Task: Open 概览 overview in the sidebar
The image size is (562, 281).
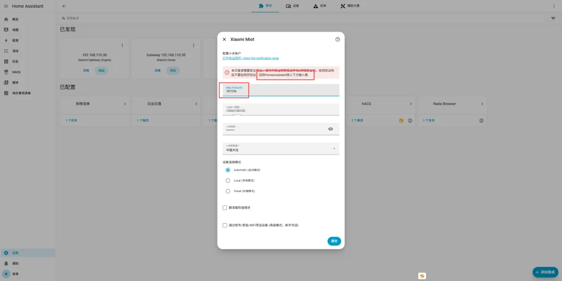Action: point(28,19)
